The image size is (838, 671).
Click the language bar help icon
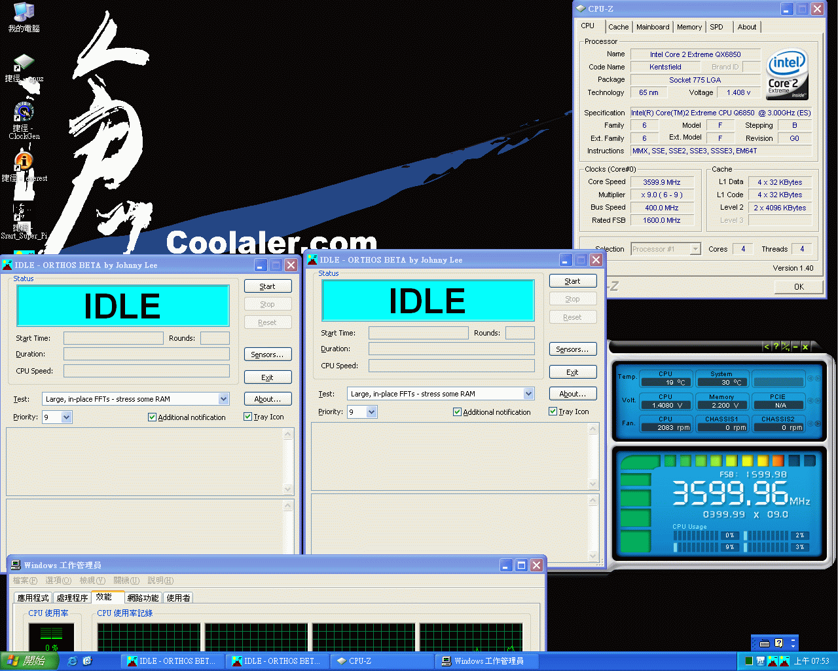tap(779, 643)
